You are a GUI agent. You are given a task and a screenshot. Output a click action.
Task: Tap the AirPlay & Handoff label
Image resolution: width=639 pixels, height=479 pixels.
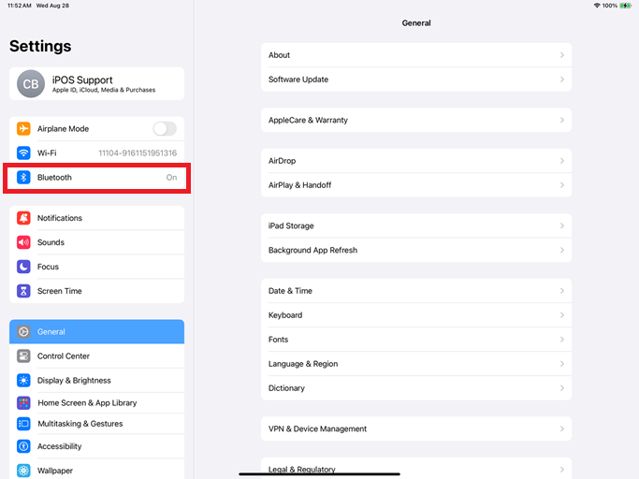[299, 185]
